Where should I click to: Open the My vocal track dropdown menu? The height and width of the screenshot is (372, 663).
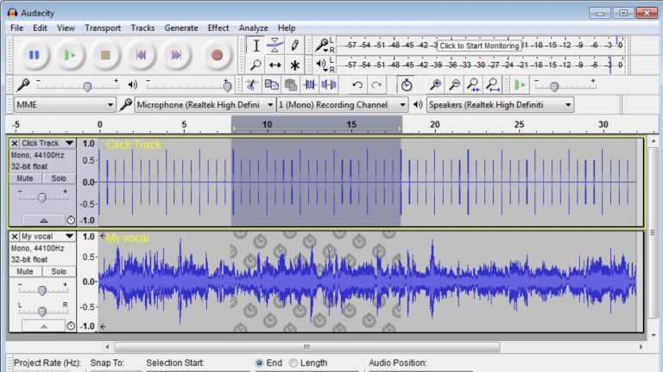(47, 236)
